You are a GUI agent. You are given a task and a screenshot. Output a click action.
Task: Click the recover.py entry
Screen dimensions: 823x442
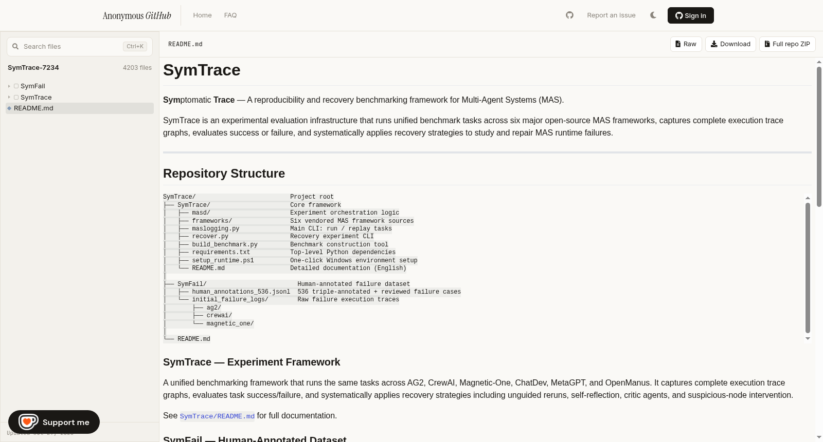[x=210, y=237]
